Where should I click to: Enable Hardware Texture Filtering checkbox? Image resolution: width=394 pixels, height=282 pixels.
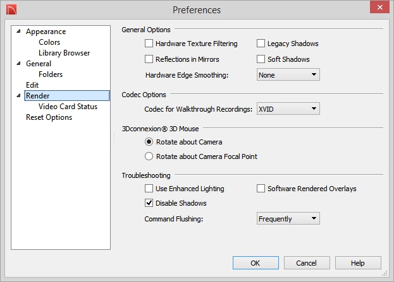point(149,44)
